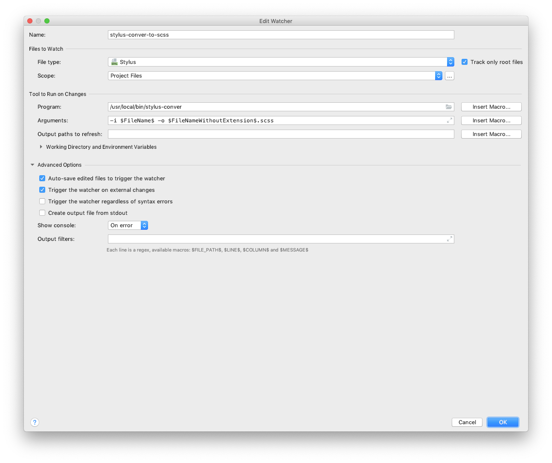Open help via the question mark icon
Viewport: 552px width, 463px height.
[35, 422]
